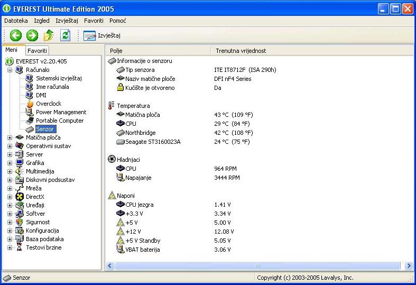416x285 pixels.
Task: Click the Polje column header
Action: (159, 51)
